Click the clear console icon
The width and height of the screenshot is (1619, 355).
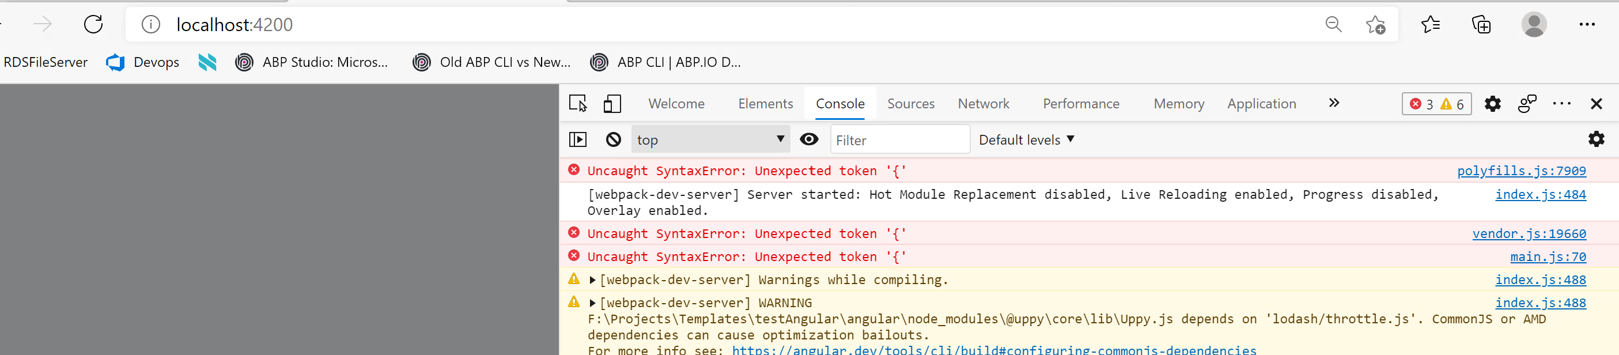[x=613, y=139]
